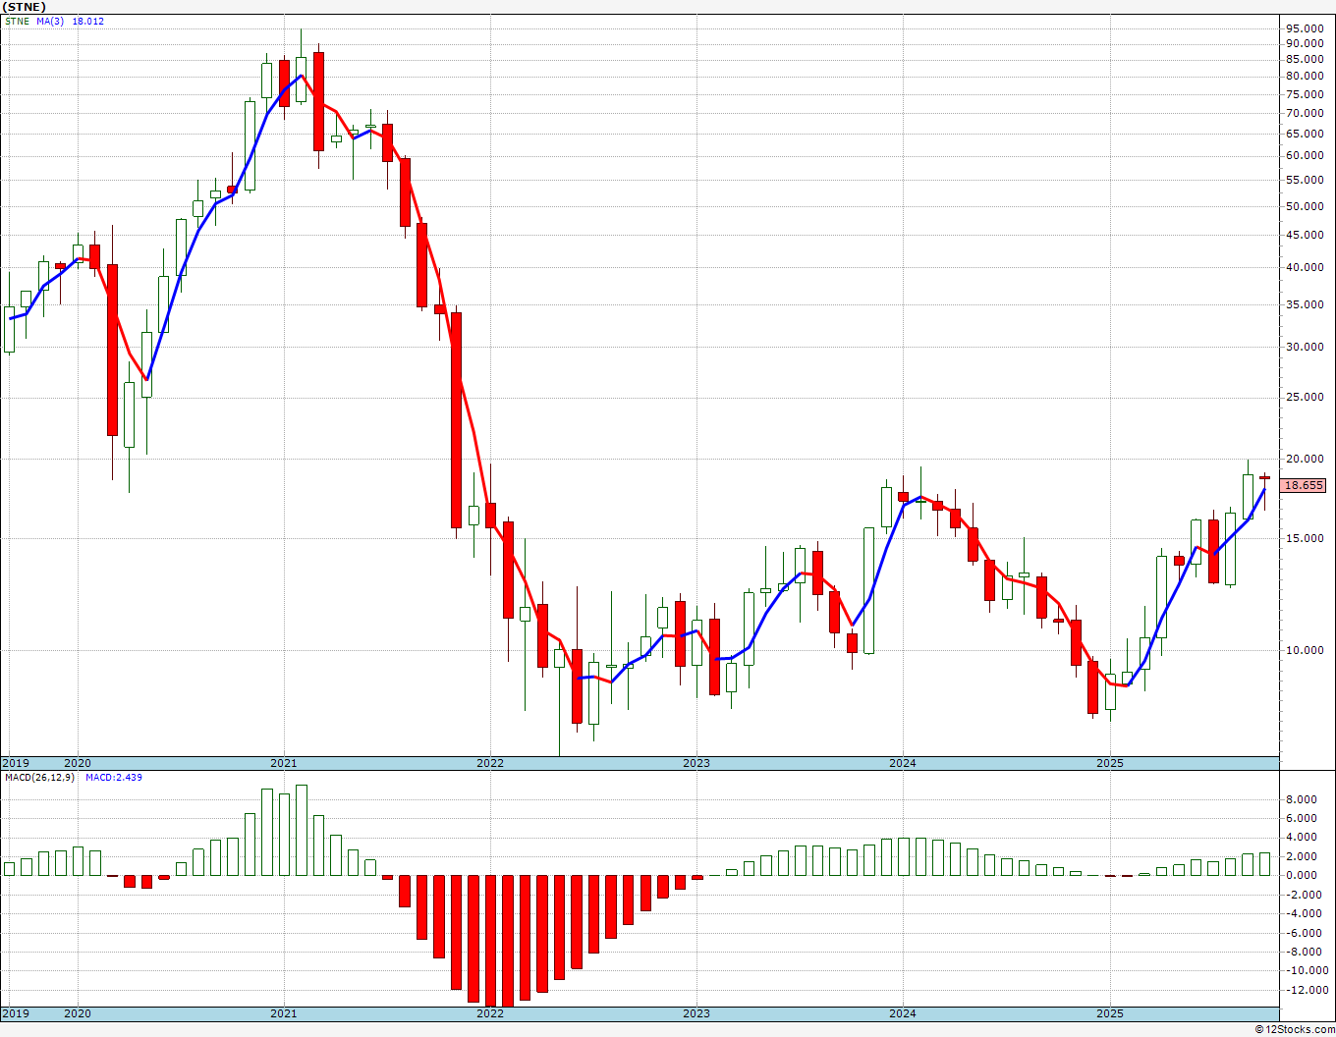Select 2021 on the price chart timeline
The width and height of the screenshot is (1336, 1037).
283,763
